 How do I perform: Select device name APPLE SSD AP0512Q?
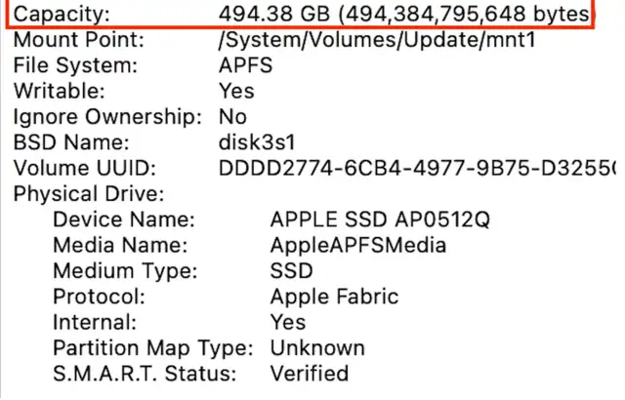[380, 220]
